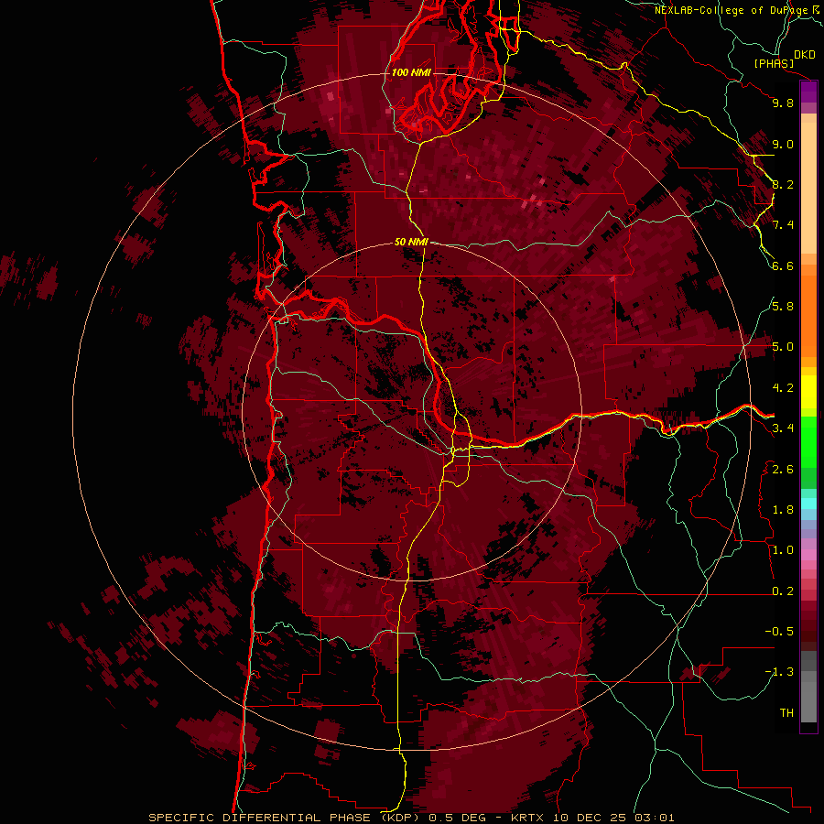Click the bright green segment of the color bar
Viewport: 824px width, 824px height.
tap(808, 442)
